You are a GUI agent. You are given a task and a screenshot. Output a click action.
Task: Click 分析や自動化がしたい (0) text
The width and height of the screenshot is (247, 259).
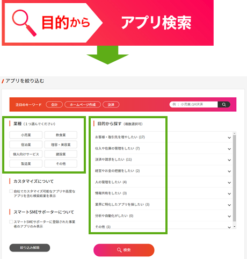coord(114,216)
